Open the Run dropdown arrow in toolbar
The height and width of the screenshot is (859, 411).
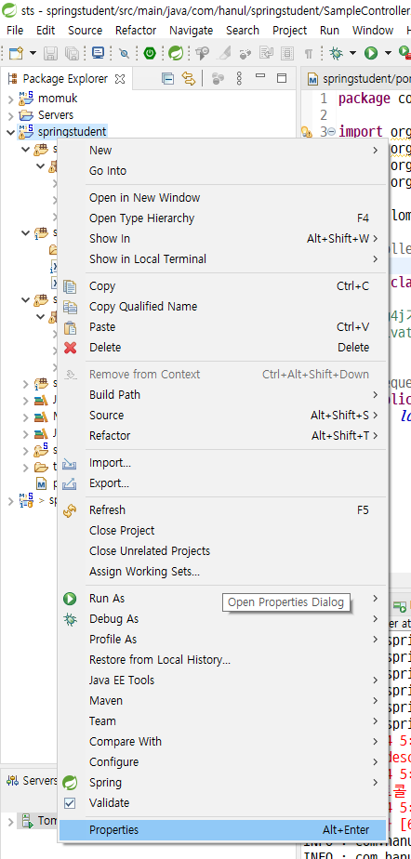point(388,53)
